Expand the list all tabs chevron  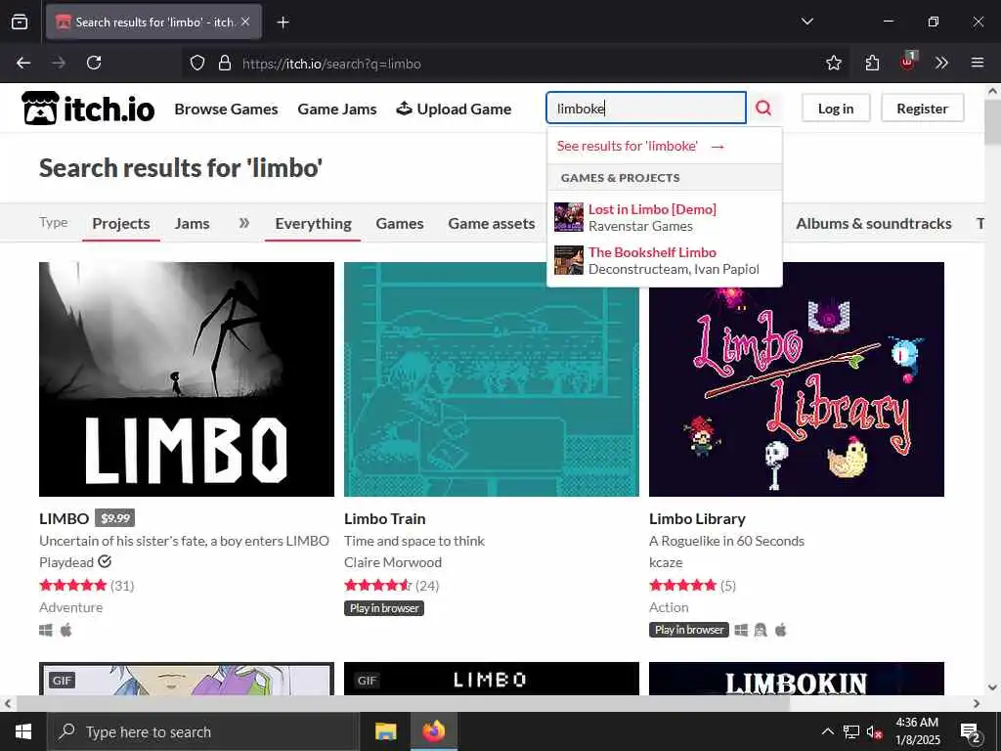[x=806, y=22]
